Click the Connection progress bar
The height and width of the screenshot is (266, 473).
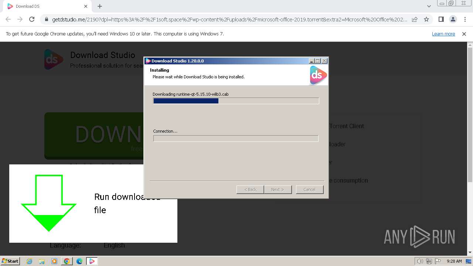coord(236,139)
